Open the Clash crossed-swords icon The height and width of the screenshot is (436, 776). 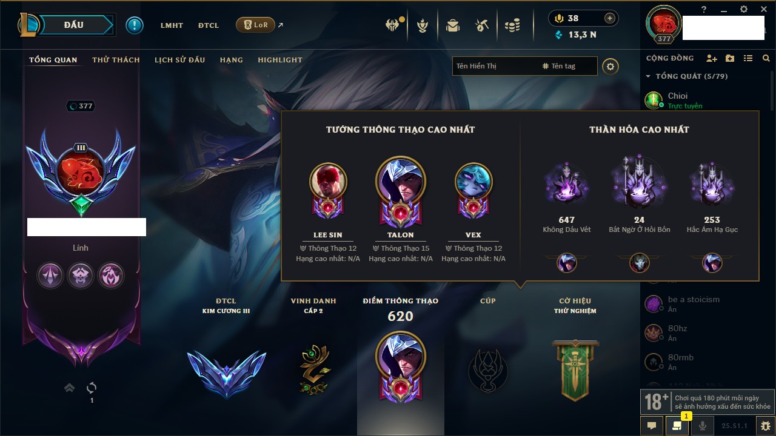point(393,25)
